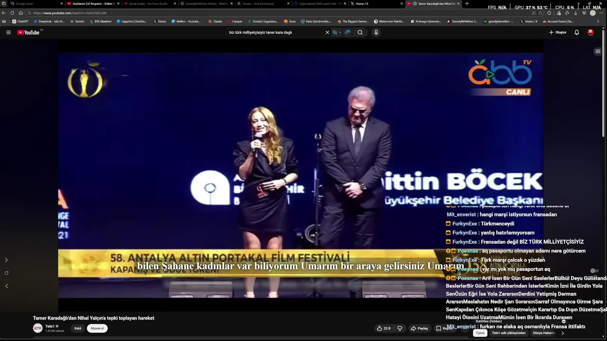
Task: Switch to the Residente Evil Requiem tab
Action: point(92,3)
